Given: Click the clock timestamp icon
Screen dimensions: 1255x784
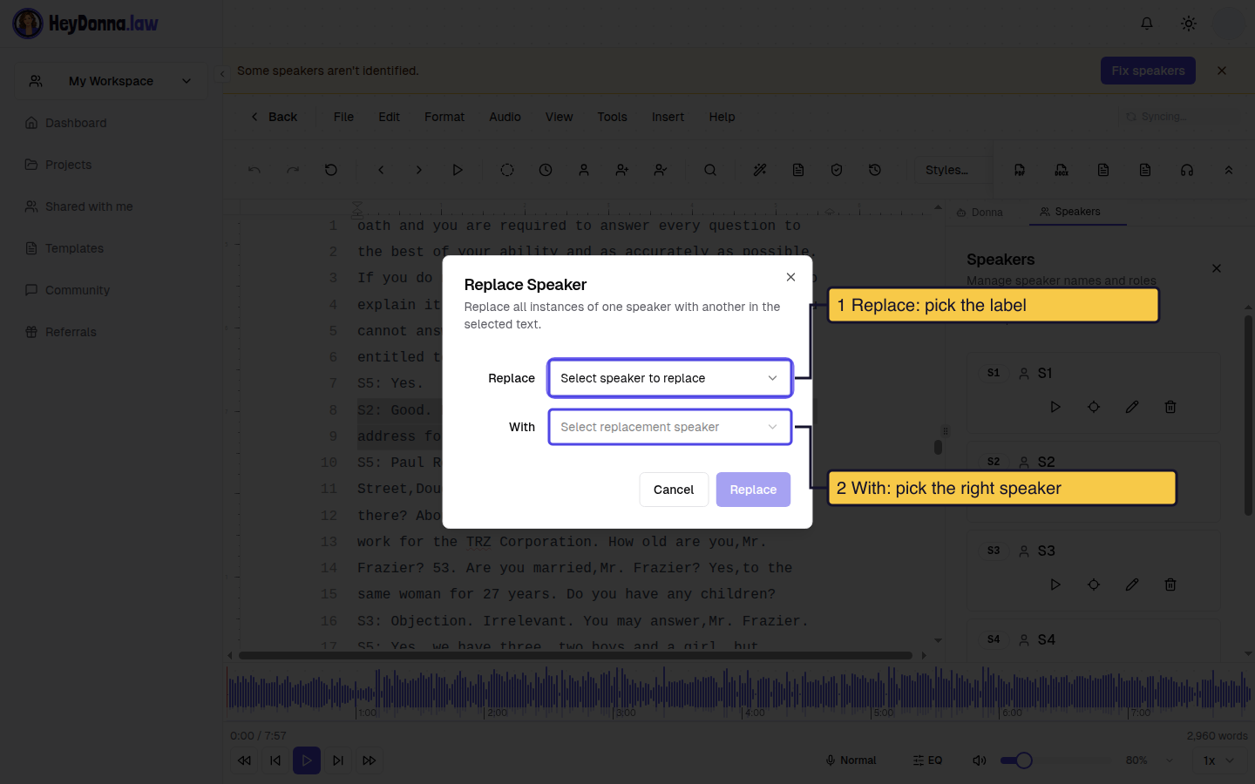Looking at the screenshot, I should (546, 170).
